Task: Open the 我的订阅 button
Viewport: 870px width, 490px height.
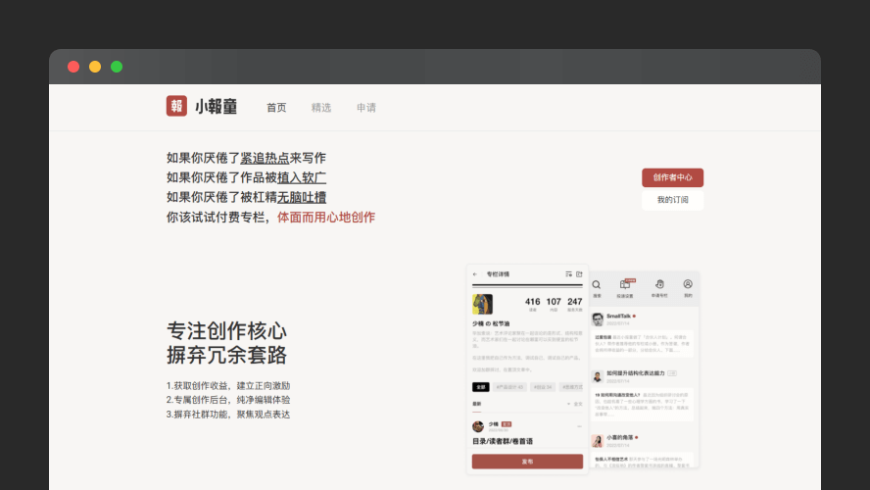Action: click(x=672, y=200)
